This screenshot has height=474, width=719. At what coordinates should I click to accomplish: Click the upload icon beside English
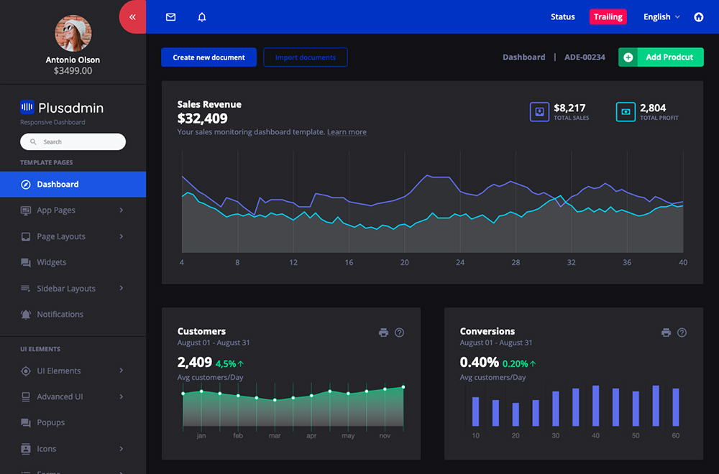coord(698,17)
